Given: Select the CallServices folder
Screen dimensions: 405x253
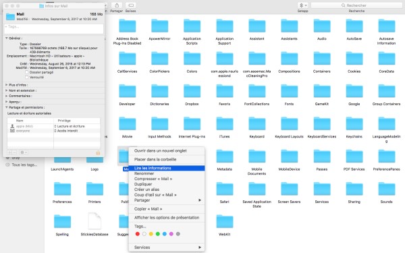Looking at the screenshot, I should (x=127, y=58).
